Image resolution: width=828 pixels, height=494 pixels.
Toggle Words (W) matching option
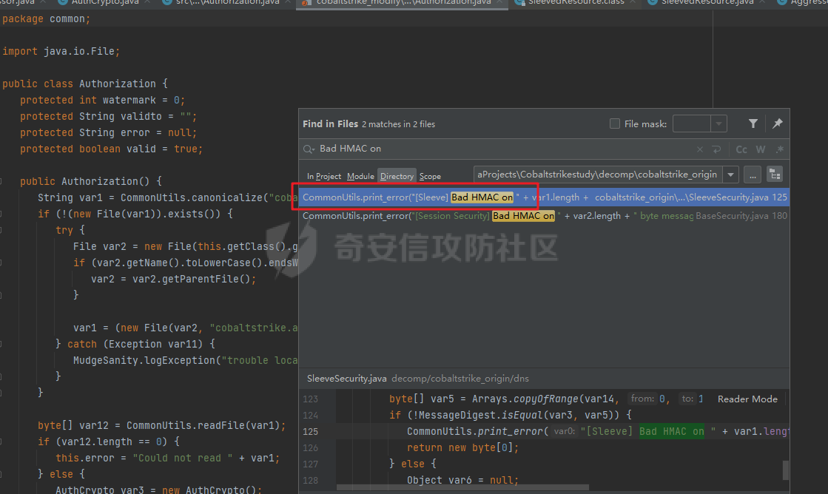[x=761, y=149]
